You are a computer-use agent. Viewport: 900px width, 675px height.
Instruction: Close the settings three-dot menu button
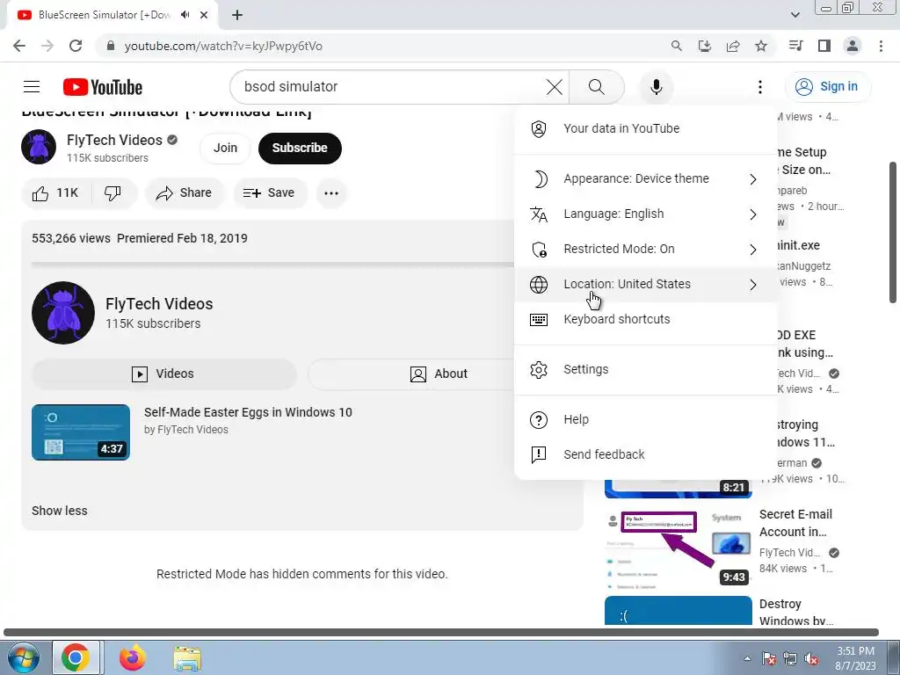point(760,87)
